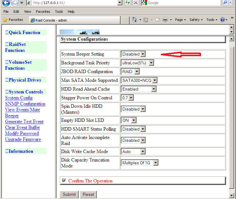Open the Print icon dropdown arrow
The width and height of the screenshot is (236, 199).
click(x=171, y=20)
